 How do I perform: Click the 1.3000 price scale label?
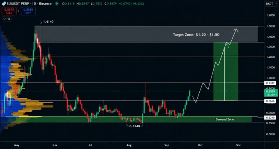270,47
